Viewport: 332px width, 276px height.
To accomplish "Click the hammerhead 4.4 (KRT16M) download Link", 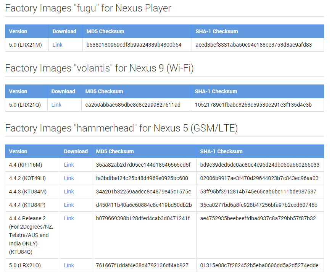I will click(69, 165).
